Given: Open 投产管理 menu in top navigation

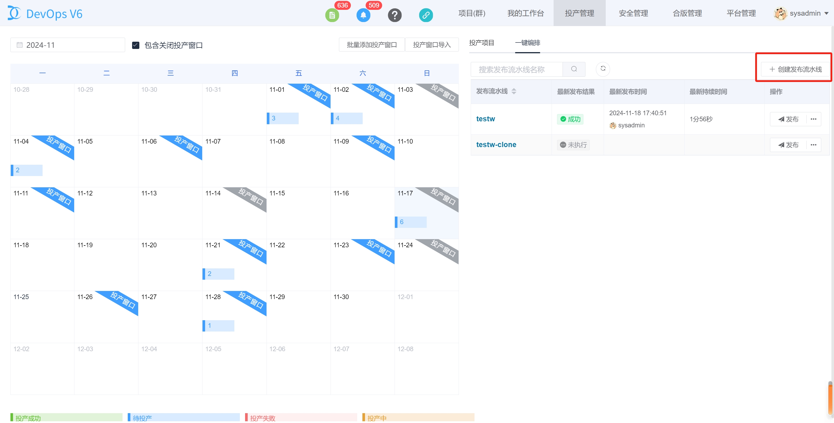Looking at the screenshot, I should (579, 13).
